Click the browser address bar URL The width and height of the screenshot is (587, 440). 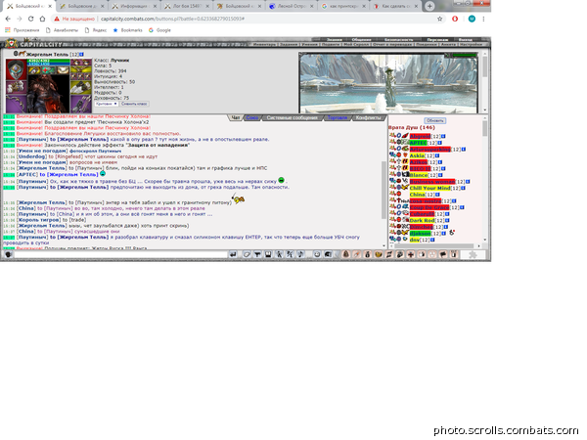tap(172, 19)
